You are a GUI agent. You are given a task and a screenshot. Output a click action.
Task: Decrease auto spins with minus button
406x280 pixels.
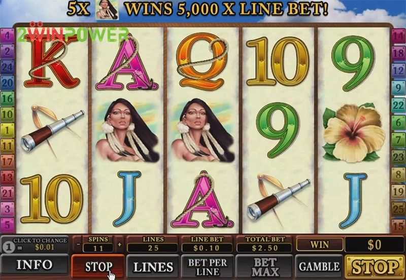point(78,244)
